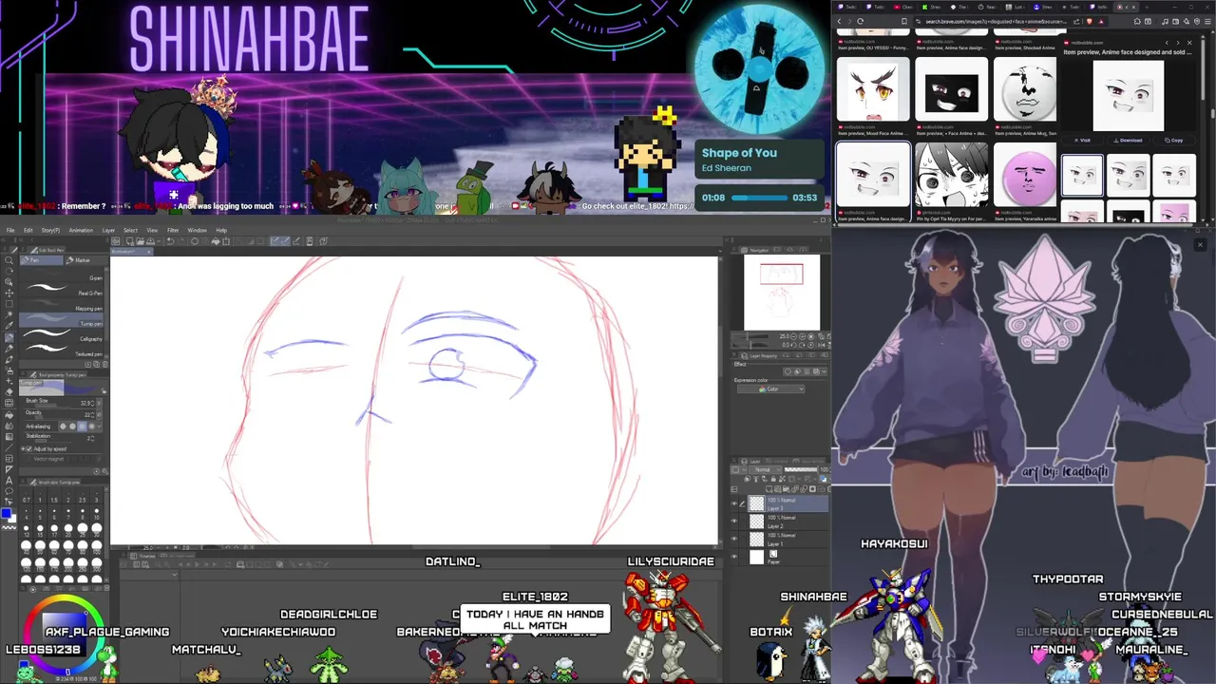
Task: Open the Help menu
Action: (x=221, y=230)
